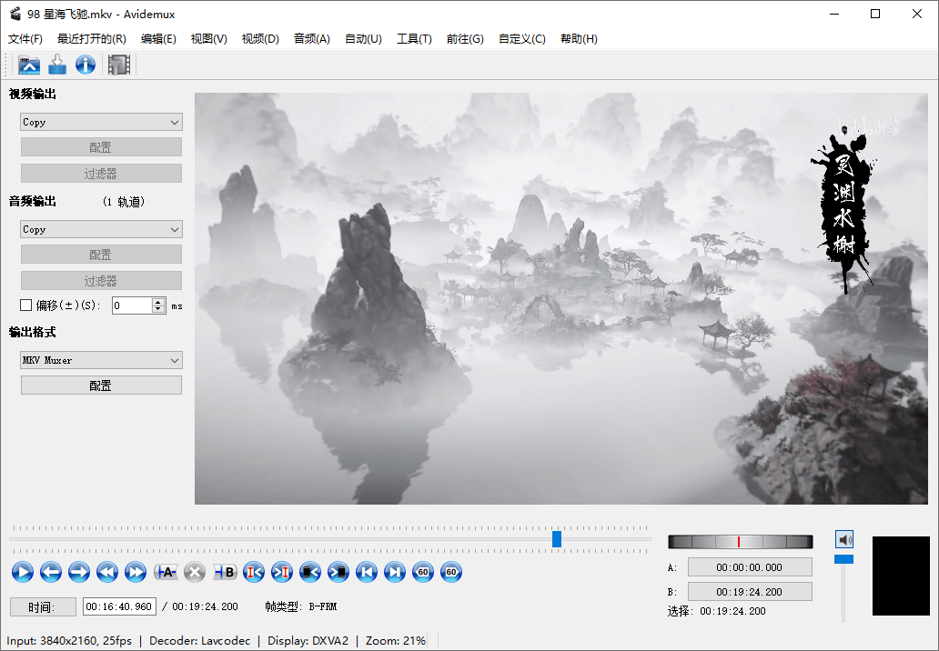The width and height of the screenshot is (939, 651).
Task: Mute audio with the speaker icon
Action: coord(843,538)
